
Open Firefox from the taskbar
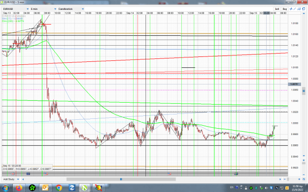click(19, 188)
